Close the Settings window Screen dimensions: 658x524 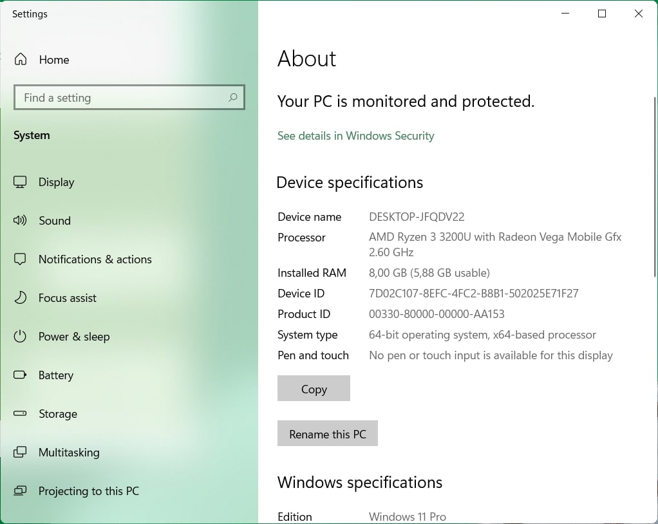(638, 14)
